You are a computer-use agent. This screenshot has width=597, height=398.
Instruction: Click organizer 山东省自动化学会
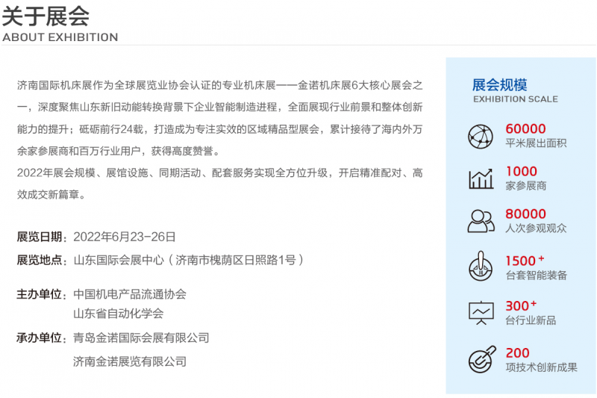click(118, 314)
